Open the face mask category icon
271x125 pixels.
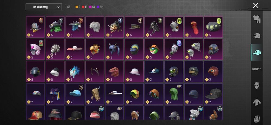point(257,86)
